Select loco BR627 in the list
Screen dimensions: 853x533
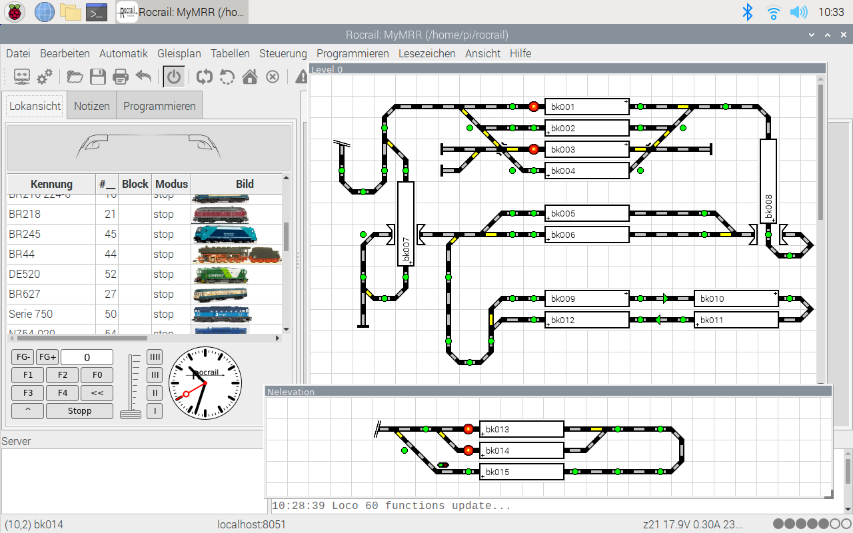coord(145,294)
